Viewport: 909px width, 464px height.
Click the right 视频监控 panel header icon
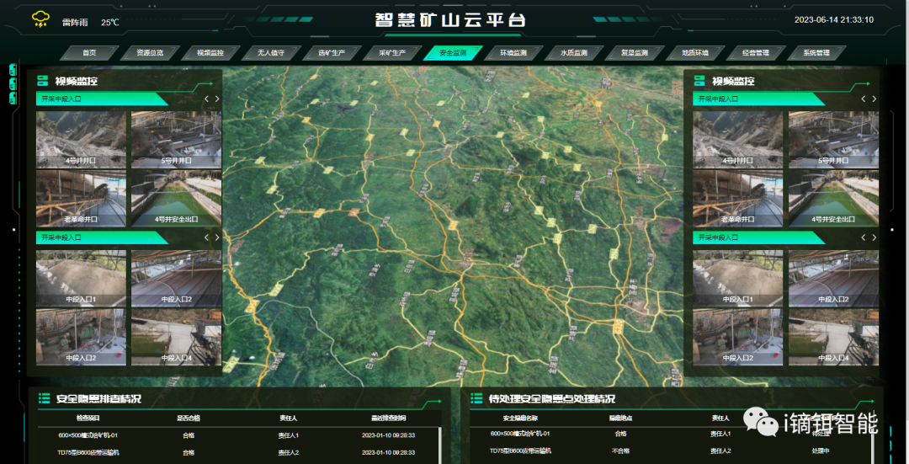coord(699,82)
